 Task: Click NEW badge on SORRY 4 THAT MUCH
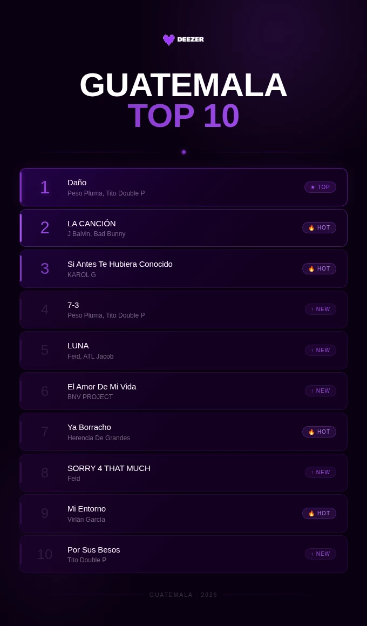click(x=320, y=473)
